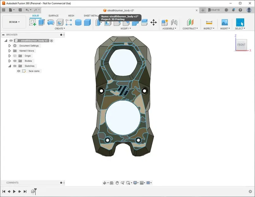Select the Rectangular Pattern tool
Viewport: 255px width, 197px height.
coord(69,22)
